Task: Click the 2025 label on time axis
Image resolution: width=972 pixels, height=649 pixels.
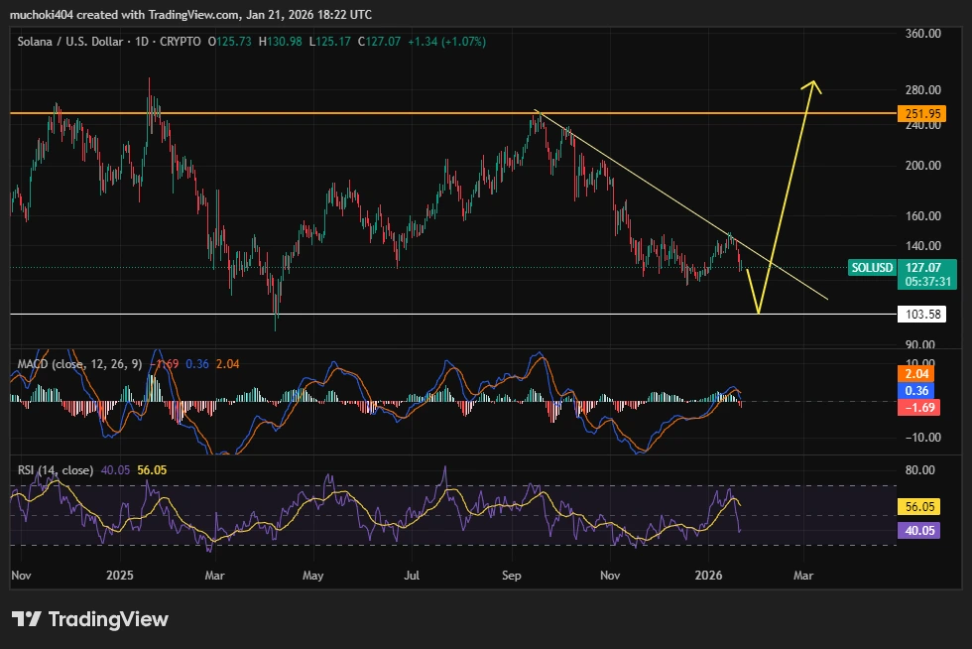Action: pos(119,575)
